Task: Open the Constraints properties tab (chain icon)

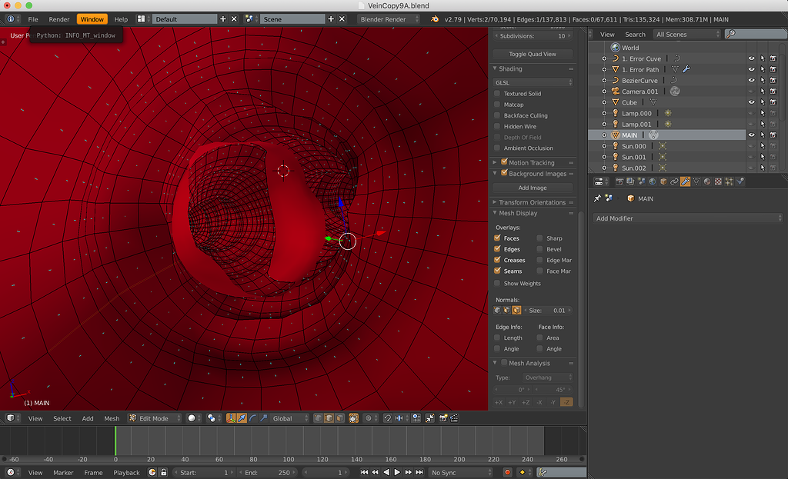Action: (674, 181)
